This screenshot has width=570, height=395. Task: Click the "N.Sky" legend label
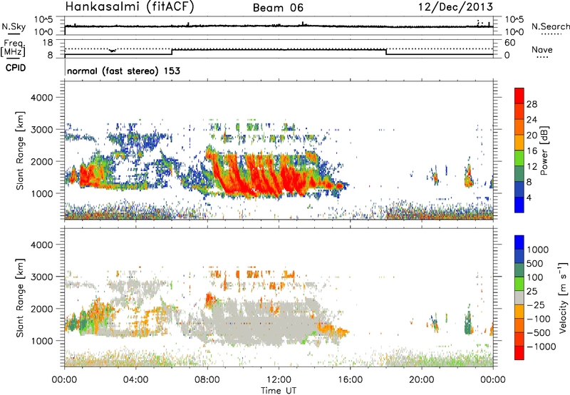tap(14, 26)
